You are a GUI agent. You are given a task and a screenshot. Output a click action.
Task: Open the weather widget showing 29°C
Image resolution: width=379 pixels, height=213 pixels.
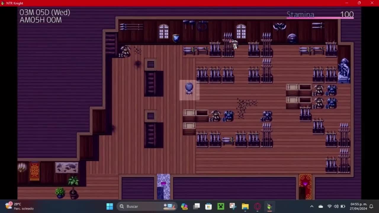(x=20, y=206)
